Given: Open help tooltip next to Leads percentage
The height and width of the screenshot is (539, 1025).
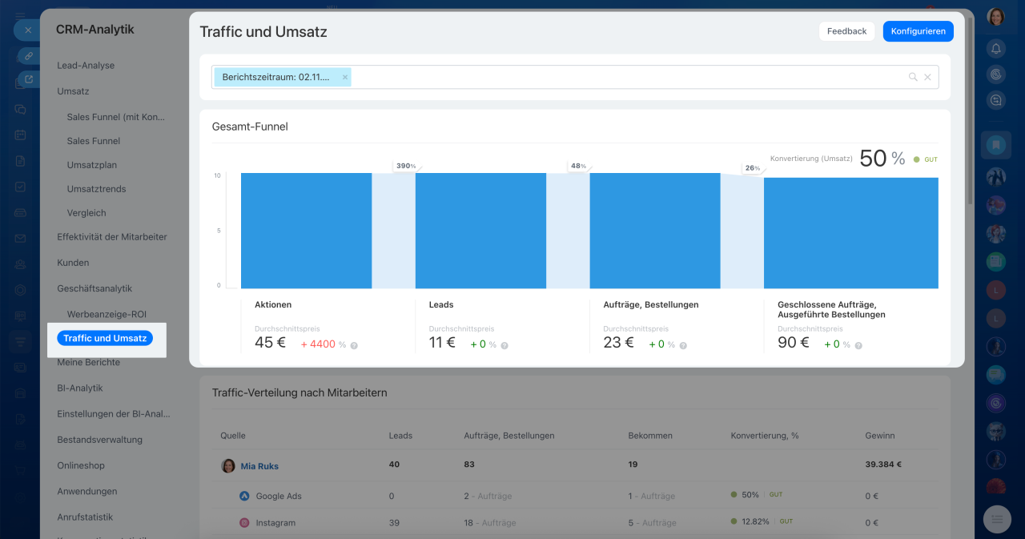Looking at the screenshot, I should pos(504,345).
